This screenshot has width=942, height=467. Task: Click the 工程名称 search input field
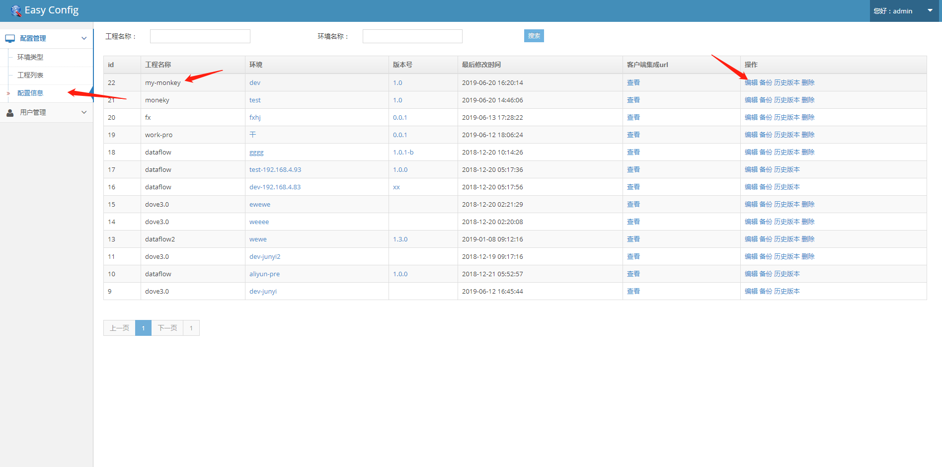[x=200, y=36]
